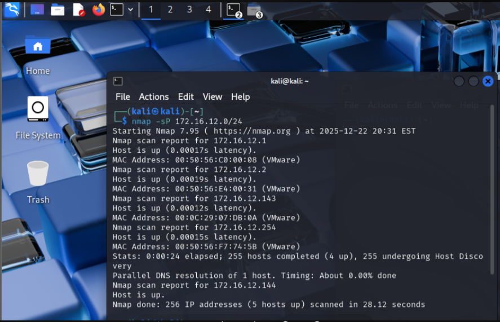
Task: Open the terminal View menu
Action: coord(213,97)
